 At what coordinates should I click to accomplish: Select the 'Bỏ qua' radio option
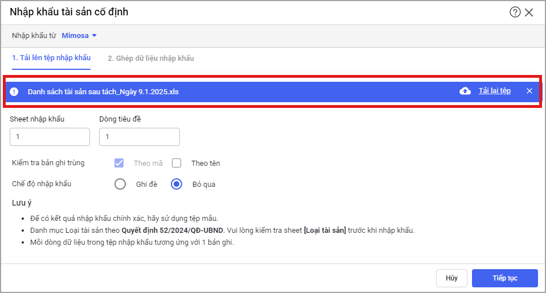tap(176, 184)
